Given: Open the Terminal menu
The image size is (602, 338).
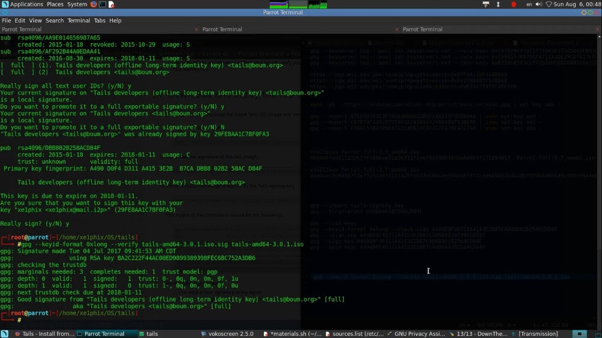Looking at the screenshot, I should coord(79,21).
